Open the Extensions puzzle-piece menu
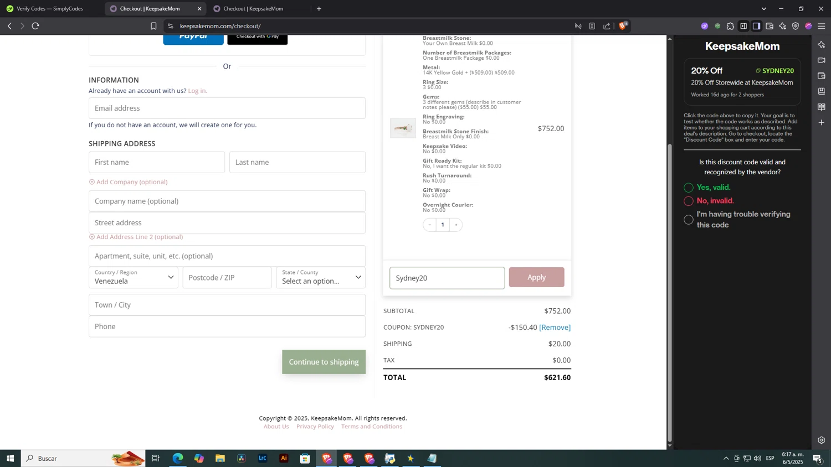Screen dimensions: 831x467 [730, 26]
